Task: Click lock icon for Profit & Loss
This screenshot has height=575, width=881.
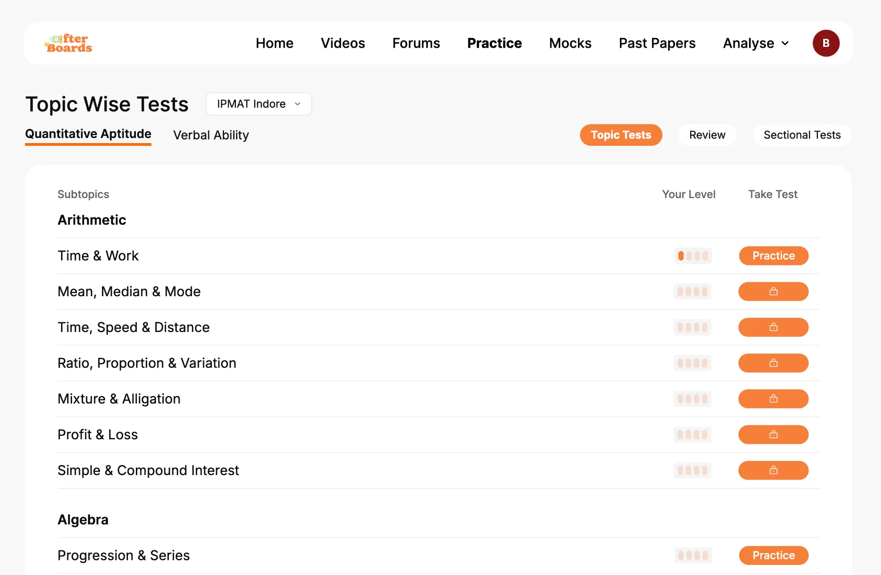Action: point(774,435)
